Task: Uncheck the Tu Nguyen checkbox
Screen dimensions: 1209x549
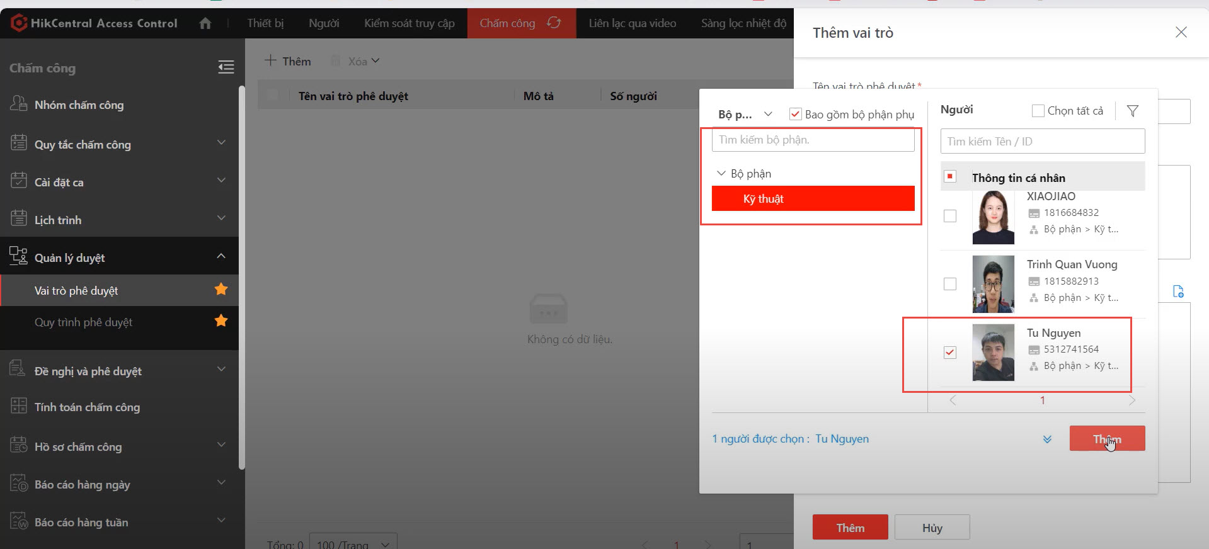Action: point(950,353)
